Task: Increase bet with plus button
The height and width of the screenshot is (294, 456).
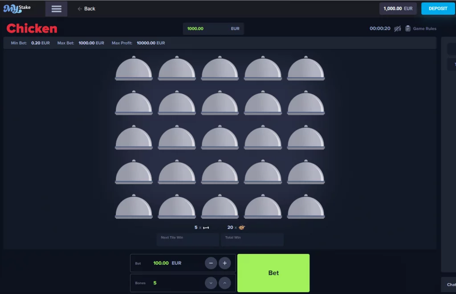Action: 224,263
